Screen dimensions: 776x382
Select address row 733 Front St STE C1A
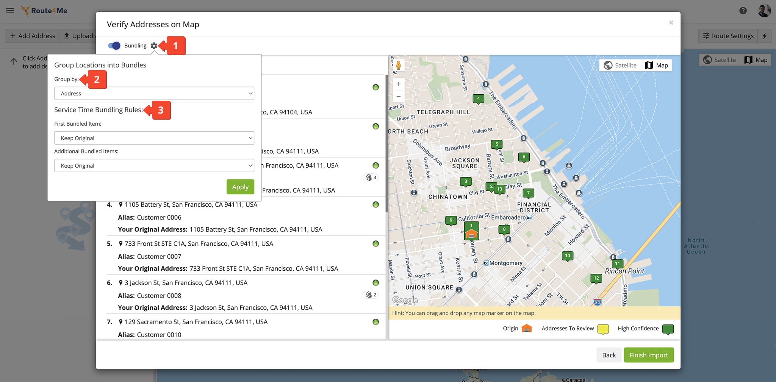pyautogui.click(x=199, y=244)
